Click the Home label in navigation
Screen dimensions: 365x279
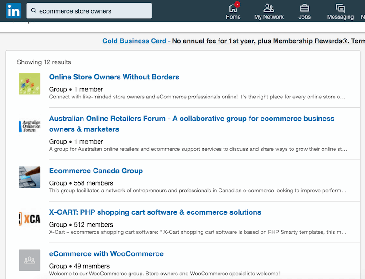click(x=233, y=17)
